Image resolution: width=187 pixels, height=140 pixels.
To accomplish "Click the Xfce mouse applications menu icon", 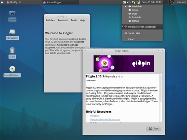I will (2, 2).
